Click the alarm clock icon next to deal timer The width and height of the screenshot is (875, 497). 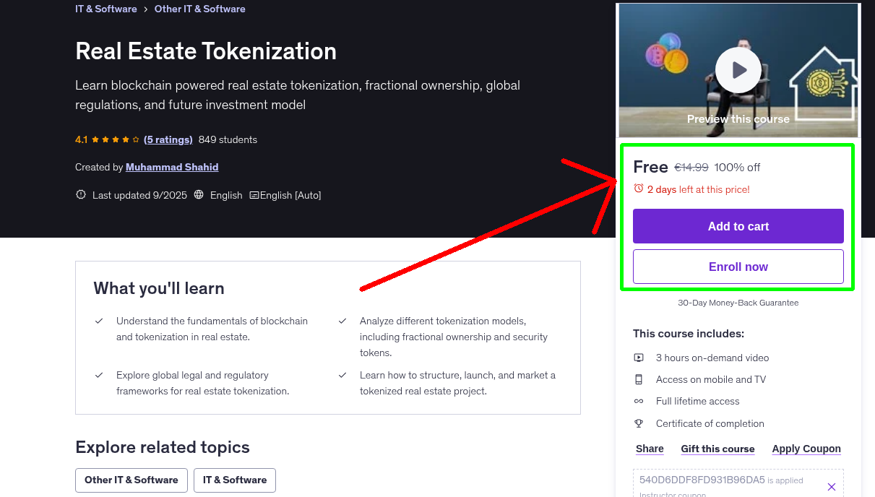639,187
